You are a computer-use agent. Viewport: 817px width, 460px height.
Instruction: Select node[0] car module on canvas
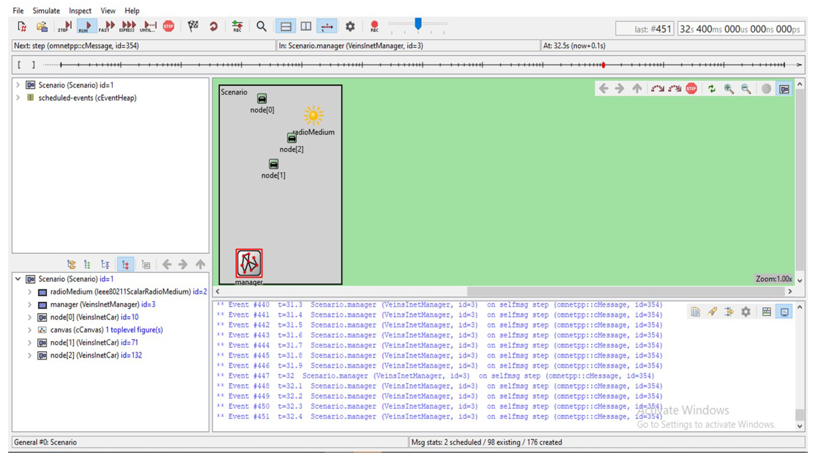pos(262,99)
